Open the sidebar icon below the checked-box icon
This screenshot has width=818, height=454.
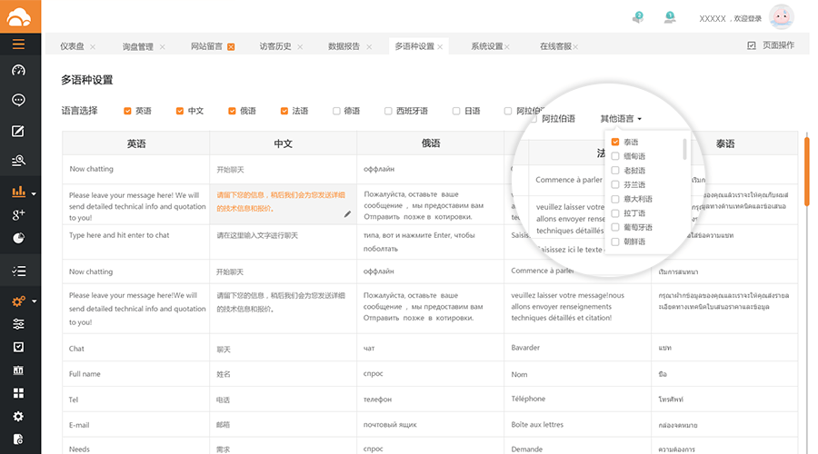pos(19,370)
